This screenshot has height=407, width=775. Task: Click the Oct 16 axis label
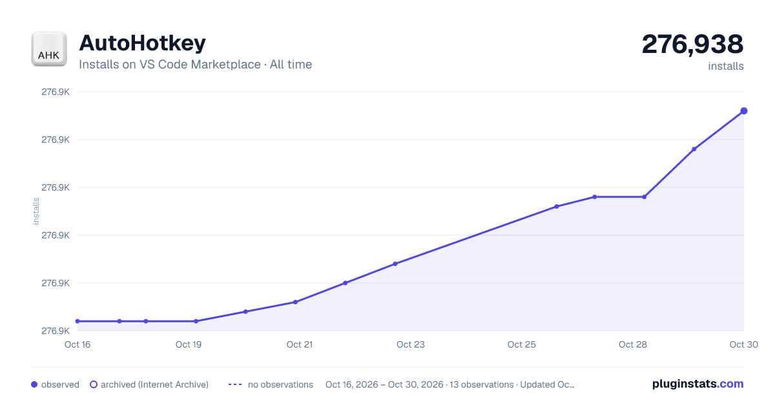77,344
